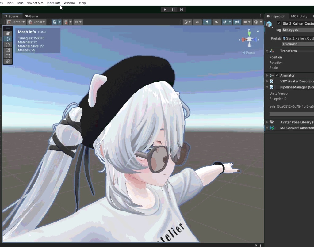Switch to the MCP Unity tab
This screenshot has width=314, height=247.
pyautogui.click(x=299, y=16)
